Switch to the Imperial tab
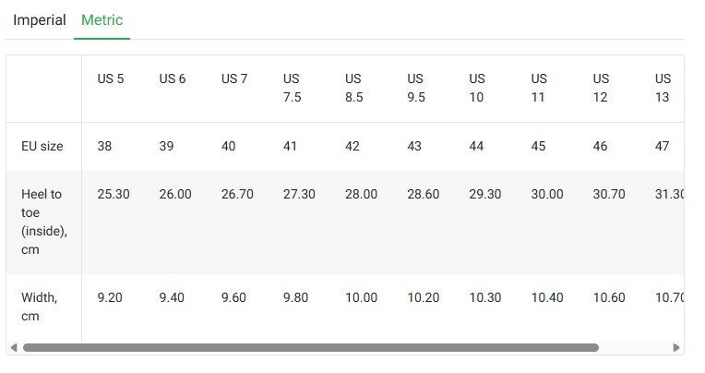Screen dimensions: 705x373 (40, 20)
